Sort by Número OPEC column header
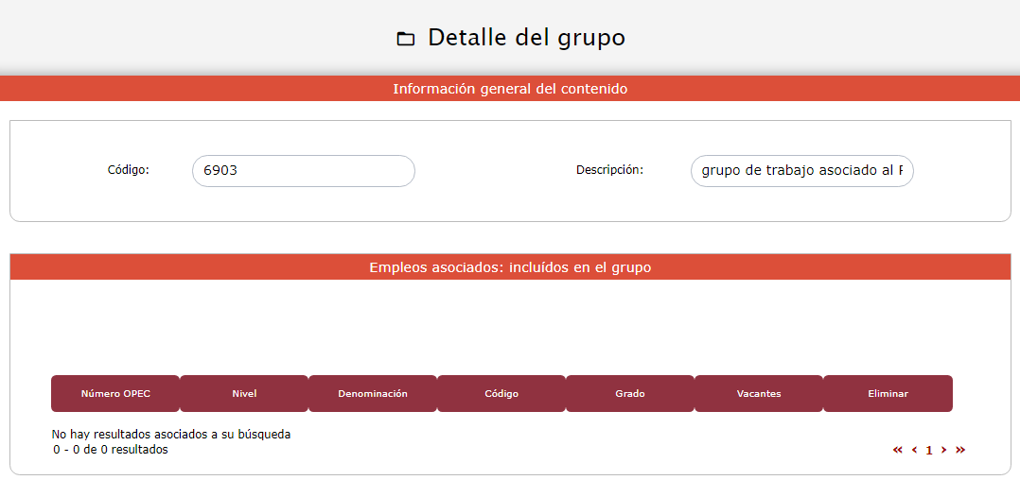Image resolution: width=1020 pixels, height=480 pixels. (115, 394)
